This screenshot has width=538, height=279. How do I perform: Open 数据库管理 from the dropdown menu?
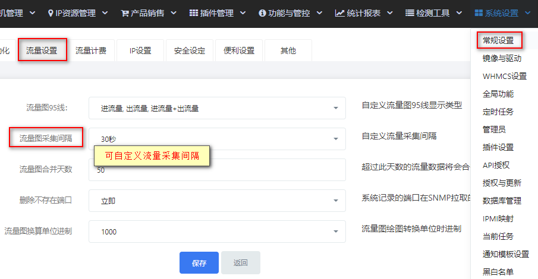(x=502, y=201)
